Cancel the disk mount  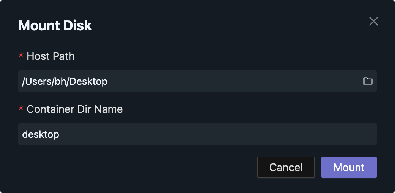point(286,167)
